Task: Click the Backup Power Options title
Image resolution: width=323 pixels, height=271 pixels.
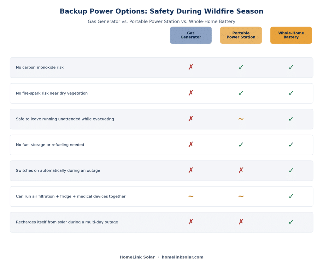Action: pos(161,11)
